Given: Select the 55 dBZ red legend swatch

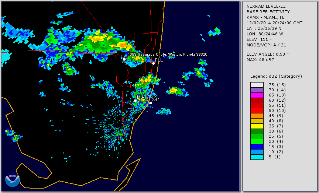Looking at the screenshot, I should (257, 106).
